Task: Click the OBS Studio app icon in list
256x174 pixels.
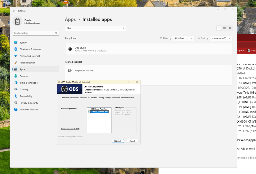Action: pos(70,49)
